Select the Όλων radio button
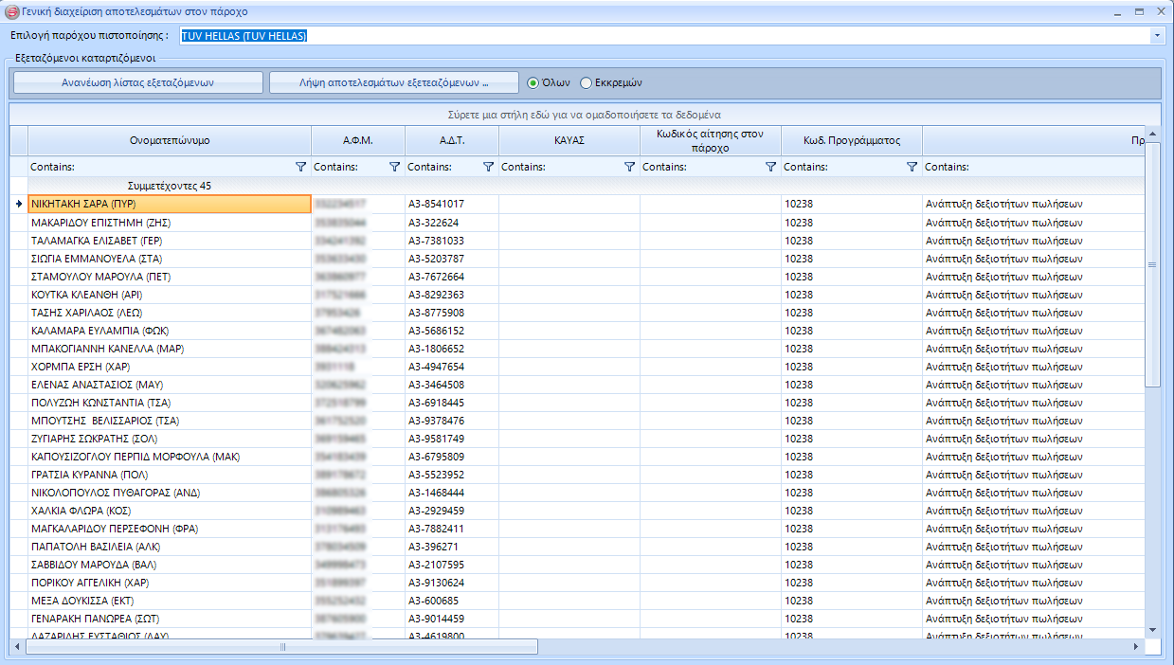Viewport: 1174px width, 665px height. [x=533, y=82]
